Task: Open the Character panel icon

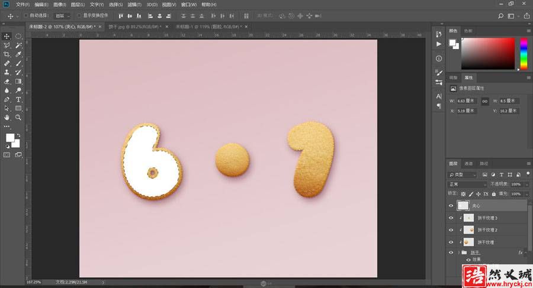Action: [x=439, y=96]
